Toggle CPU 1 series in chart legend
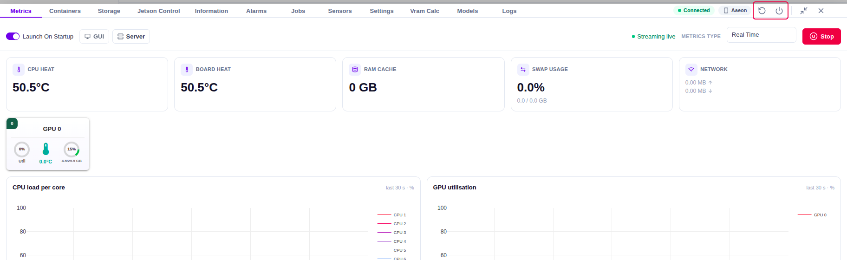Screen dimensions: 847x260 tap(392, 215)
